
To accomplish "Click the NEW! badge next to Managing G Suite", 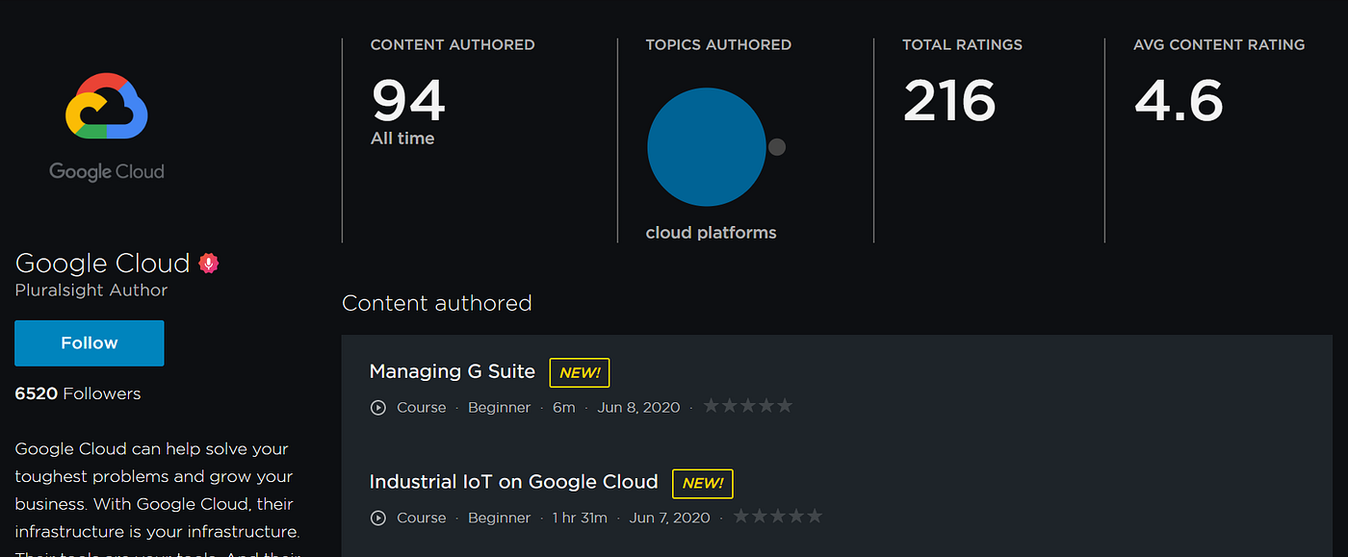I will pyautogui.click(x=580, y=372).
